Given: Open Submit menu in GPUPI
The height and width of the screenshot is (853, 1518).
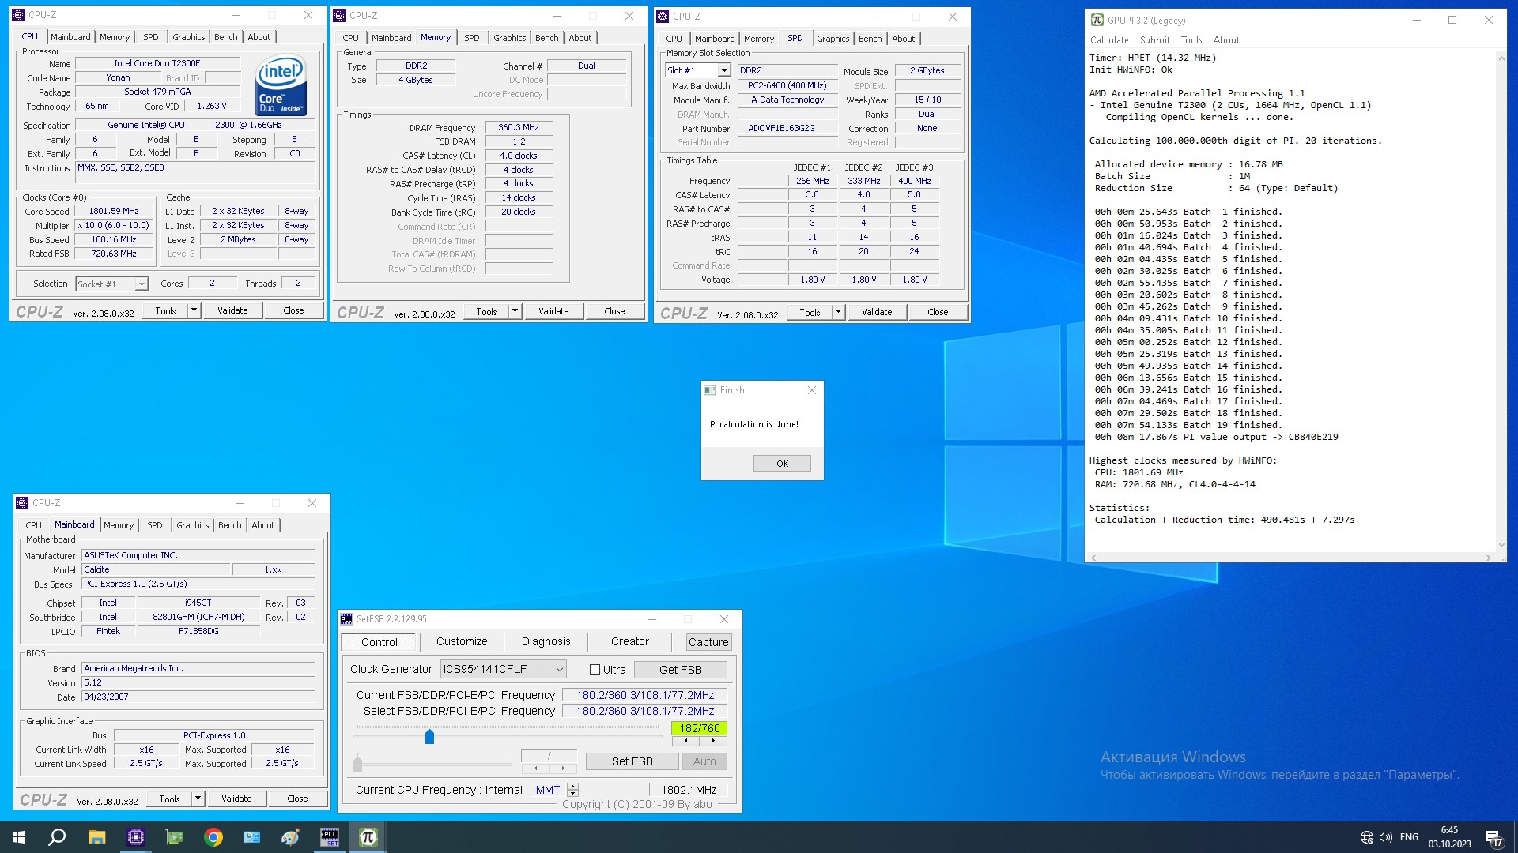Looking at the screenshot, I should [1154, 40].
